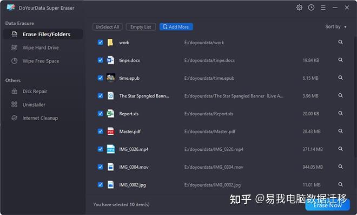Screen dimensions: 357x215
Task: Click the audio file icon for Star Spangled Banner
Action: click(111, 96)
